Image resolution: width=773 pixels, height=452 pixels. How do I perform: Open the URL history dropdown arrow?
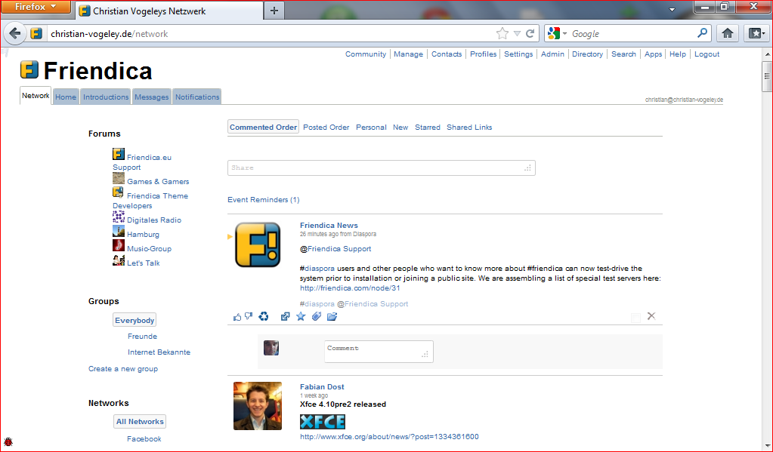pyautogui.click(x=517, y=34)
